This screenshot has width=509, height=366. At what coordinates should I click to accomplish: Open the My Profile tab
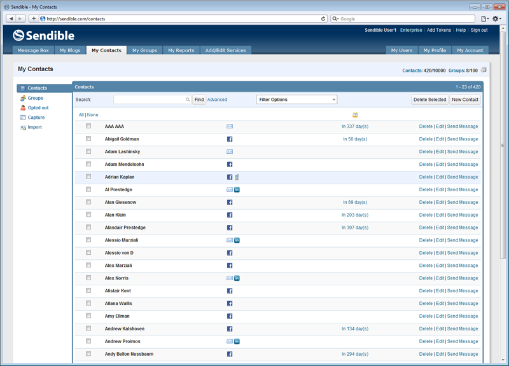coord(435,50)
